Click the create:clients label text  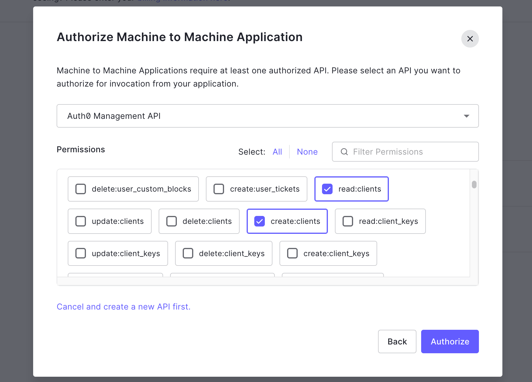(x=295, y=221)
